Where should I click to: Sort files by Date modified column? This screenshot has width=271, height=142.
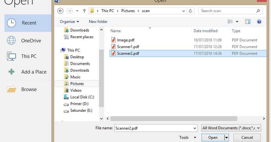click(x=205, y=31)
